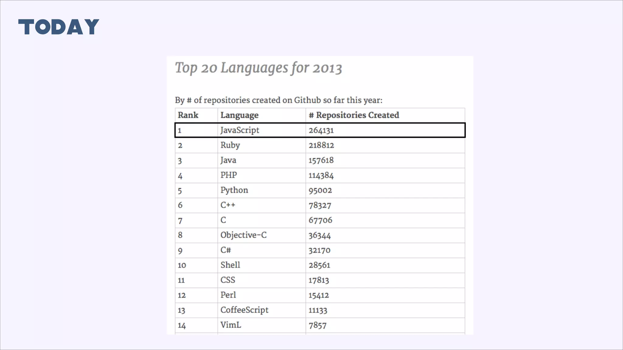Select the Objective-C cell
The image size is (623, 350).
point(243,235)
